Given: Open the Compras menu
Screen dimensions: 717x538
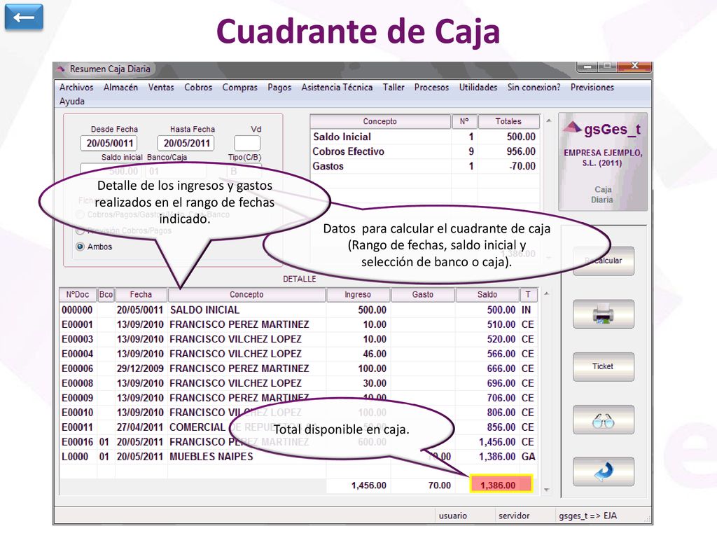Looking at the screenshot, I should click(240, 88).
